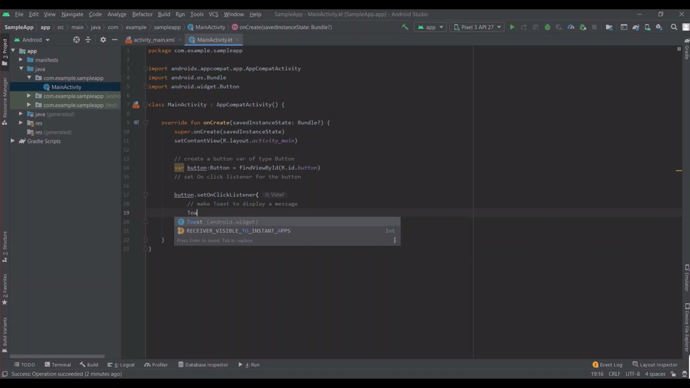Image resolution: width=690 pixels, height=388 pixels.
Task: Click the Make Project hammer icon
Action: (x=405, y=27)
